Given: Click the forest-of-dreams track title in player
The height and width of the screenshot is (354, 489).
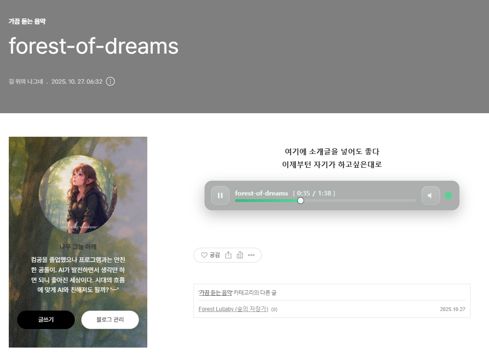Looking at the screenshot, I should pyautogui.click(x=261, y=193).
